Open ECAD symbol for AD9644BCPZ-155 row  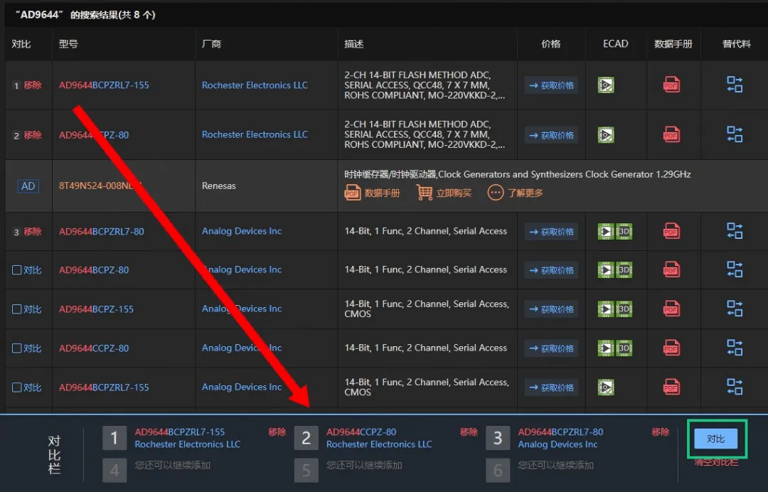click(x=606, y=309)
